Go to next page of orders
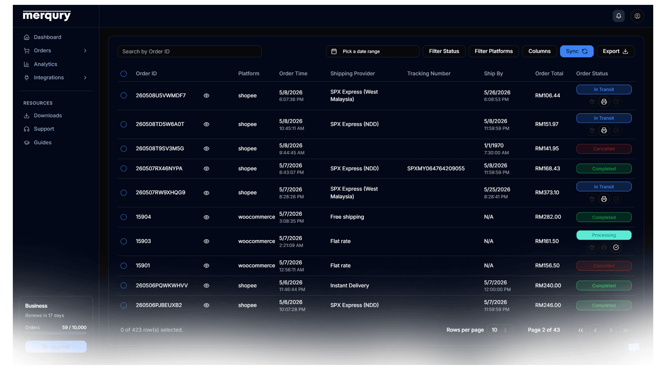Screen dimensions: 665x374 [x=611, y=330]
